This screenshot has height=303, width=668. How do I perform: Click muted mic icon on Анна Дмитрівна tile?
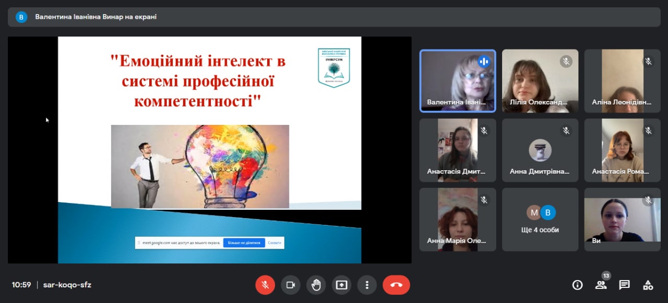[x=566, y=131]
